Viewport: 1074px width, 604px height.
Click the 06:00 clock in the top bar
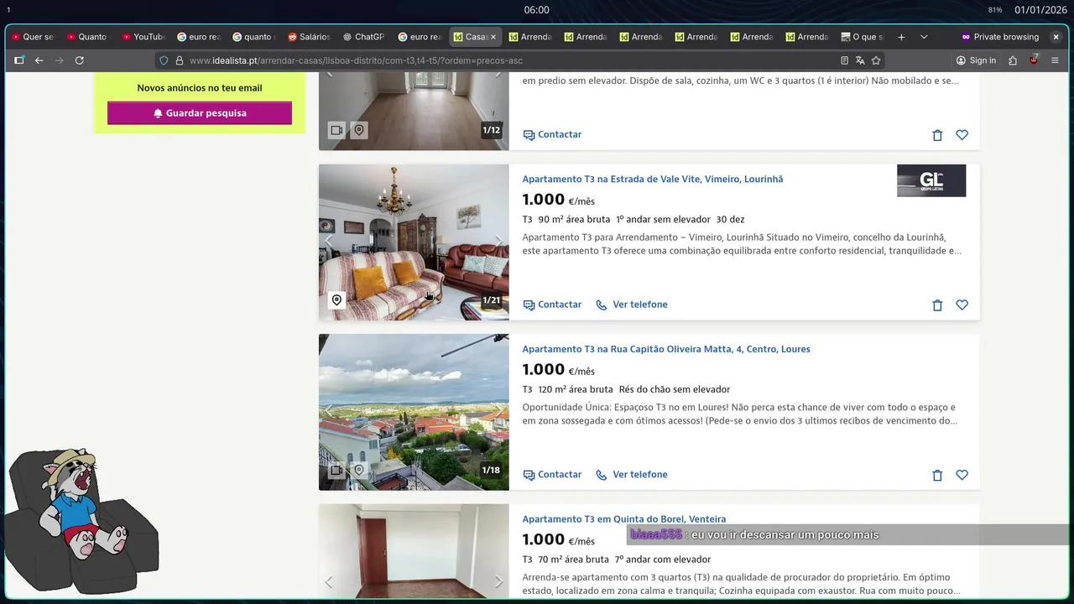click(x=537, y=10)
